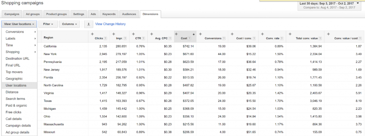Click the sort arrow in Cost header
The image size is (365, 136).
(x=194, y=34)
